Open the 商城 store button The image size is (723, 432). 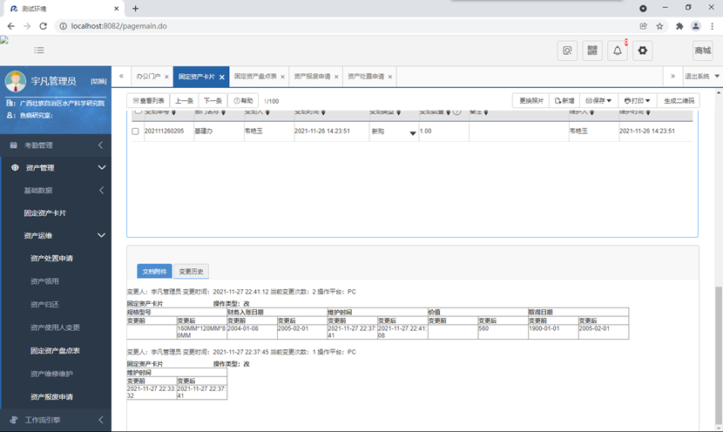point(703,51)
